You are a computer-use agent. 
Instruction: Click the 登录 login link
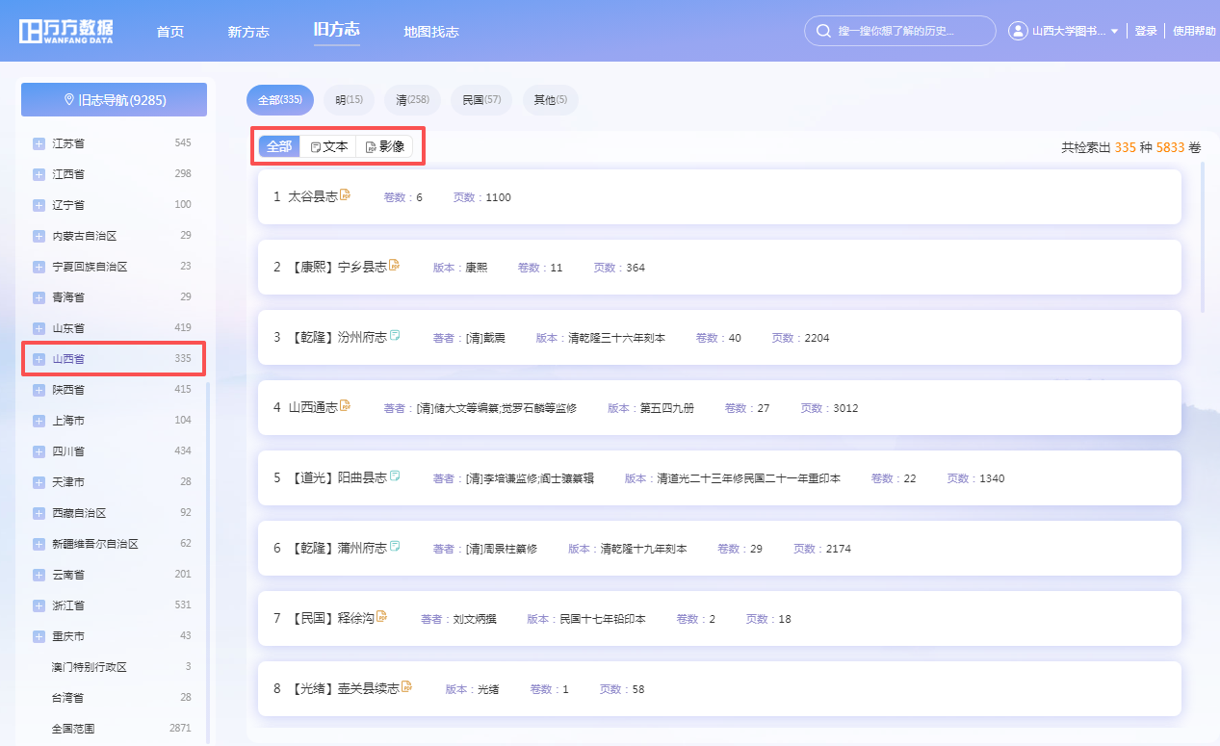[x=1146, y=30]
